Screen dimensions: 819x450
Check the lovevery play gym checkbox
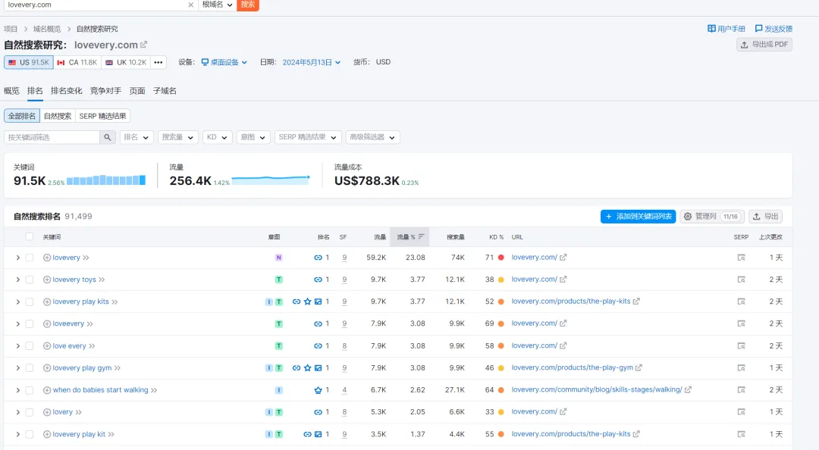tap(30, 367)
